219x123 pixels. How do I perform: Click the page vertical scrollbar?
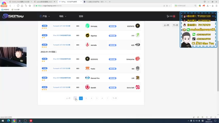218,66
